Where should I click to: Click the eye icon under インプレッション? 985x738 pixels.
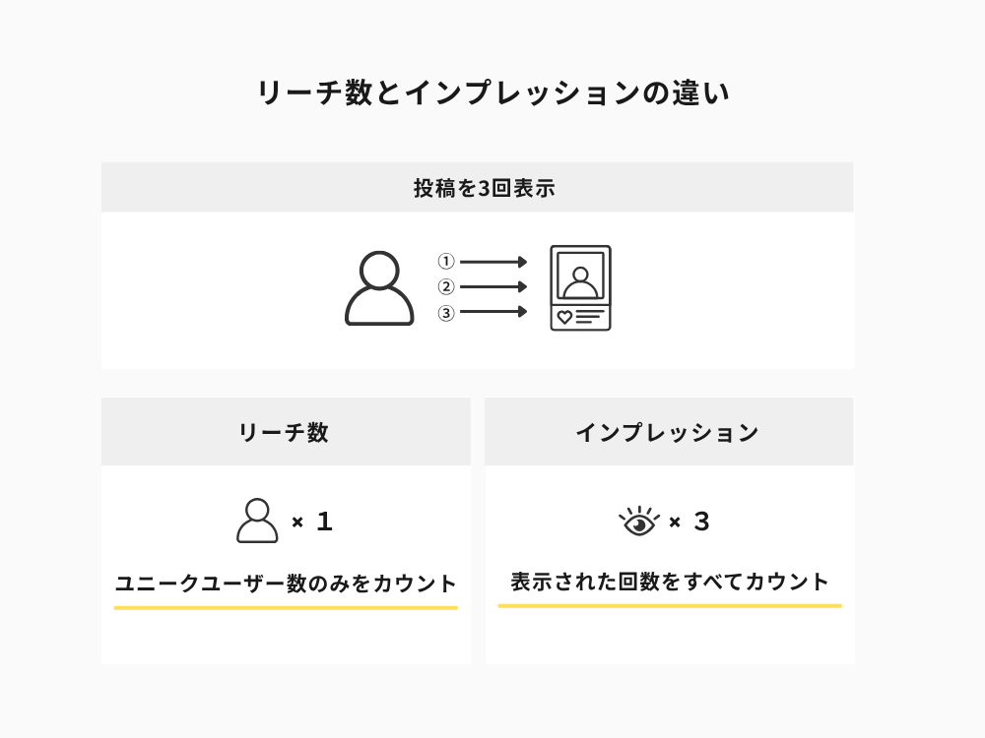click(x=639, y=521)
